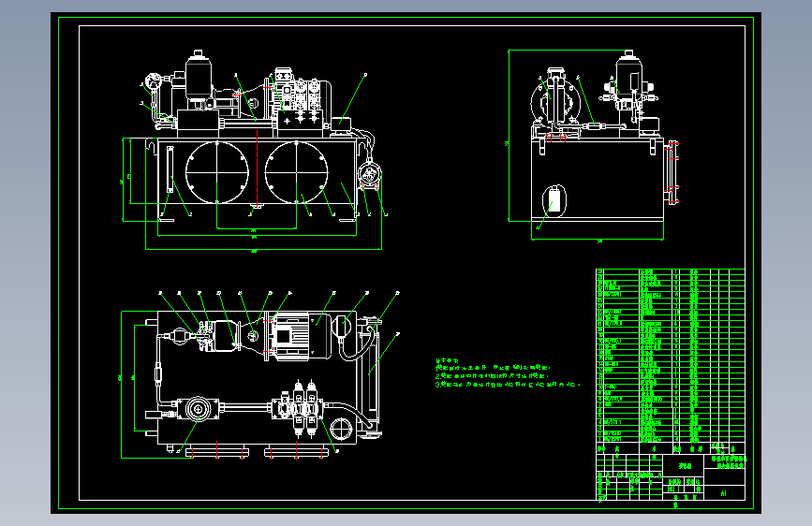Click the round filler cap in the plan view corner
Screen dimensions: 812x526
click(341, 430)
